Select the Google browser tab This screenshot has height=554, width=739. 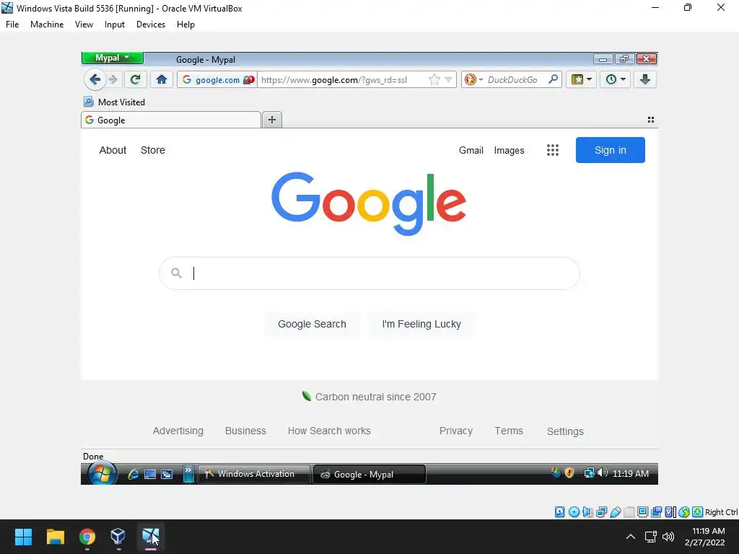click(170, 120)
